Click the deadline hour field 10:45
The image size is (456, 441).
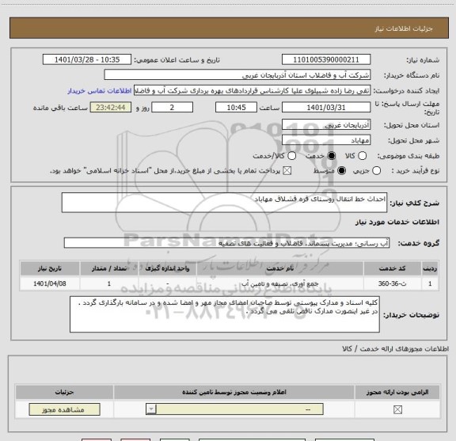(236, 108)
